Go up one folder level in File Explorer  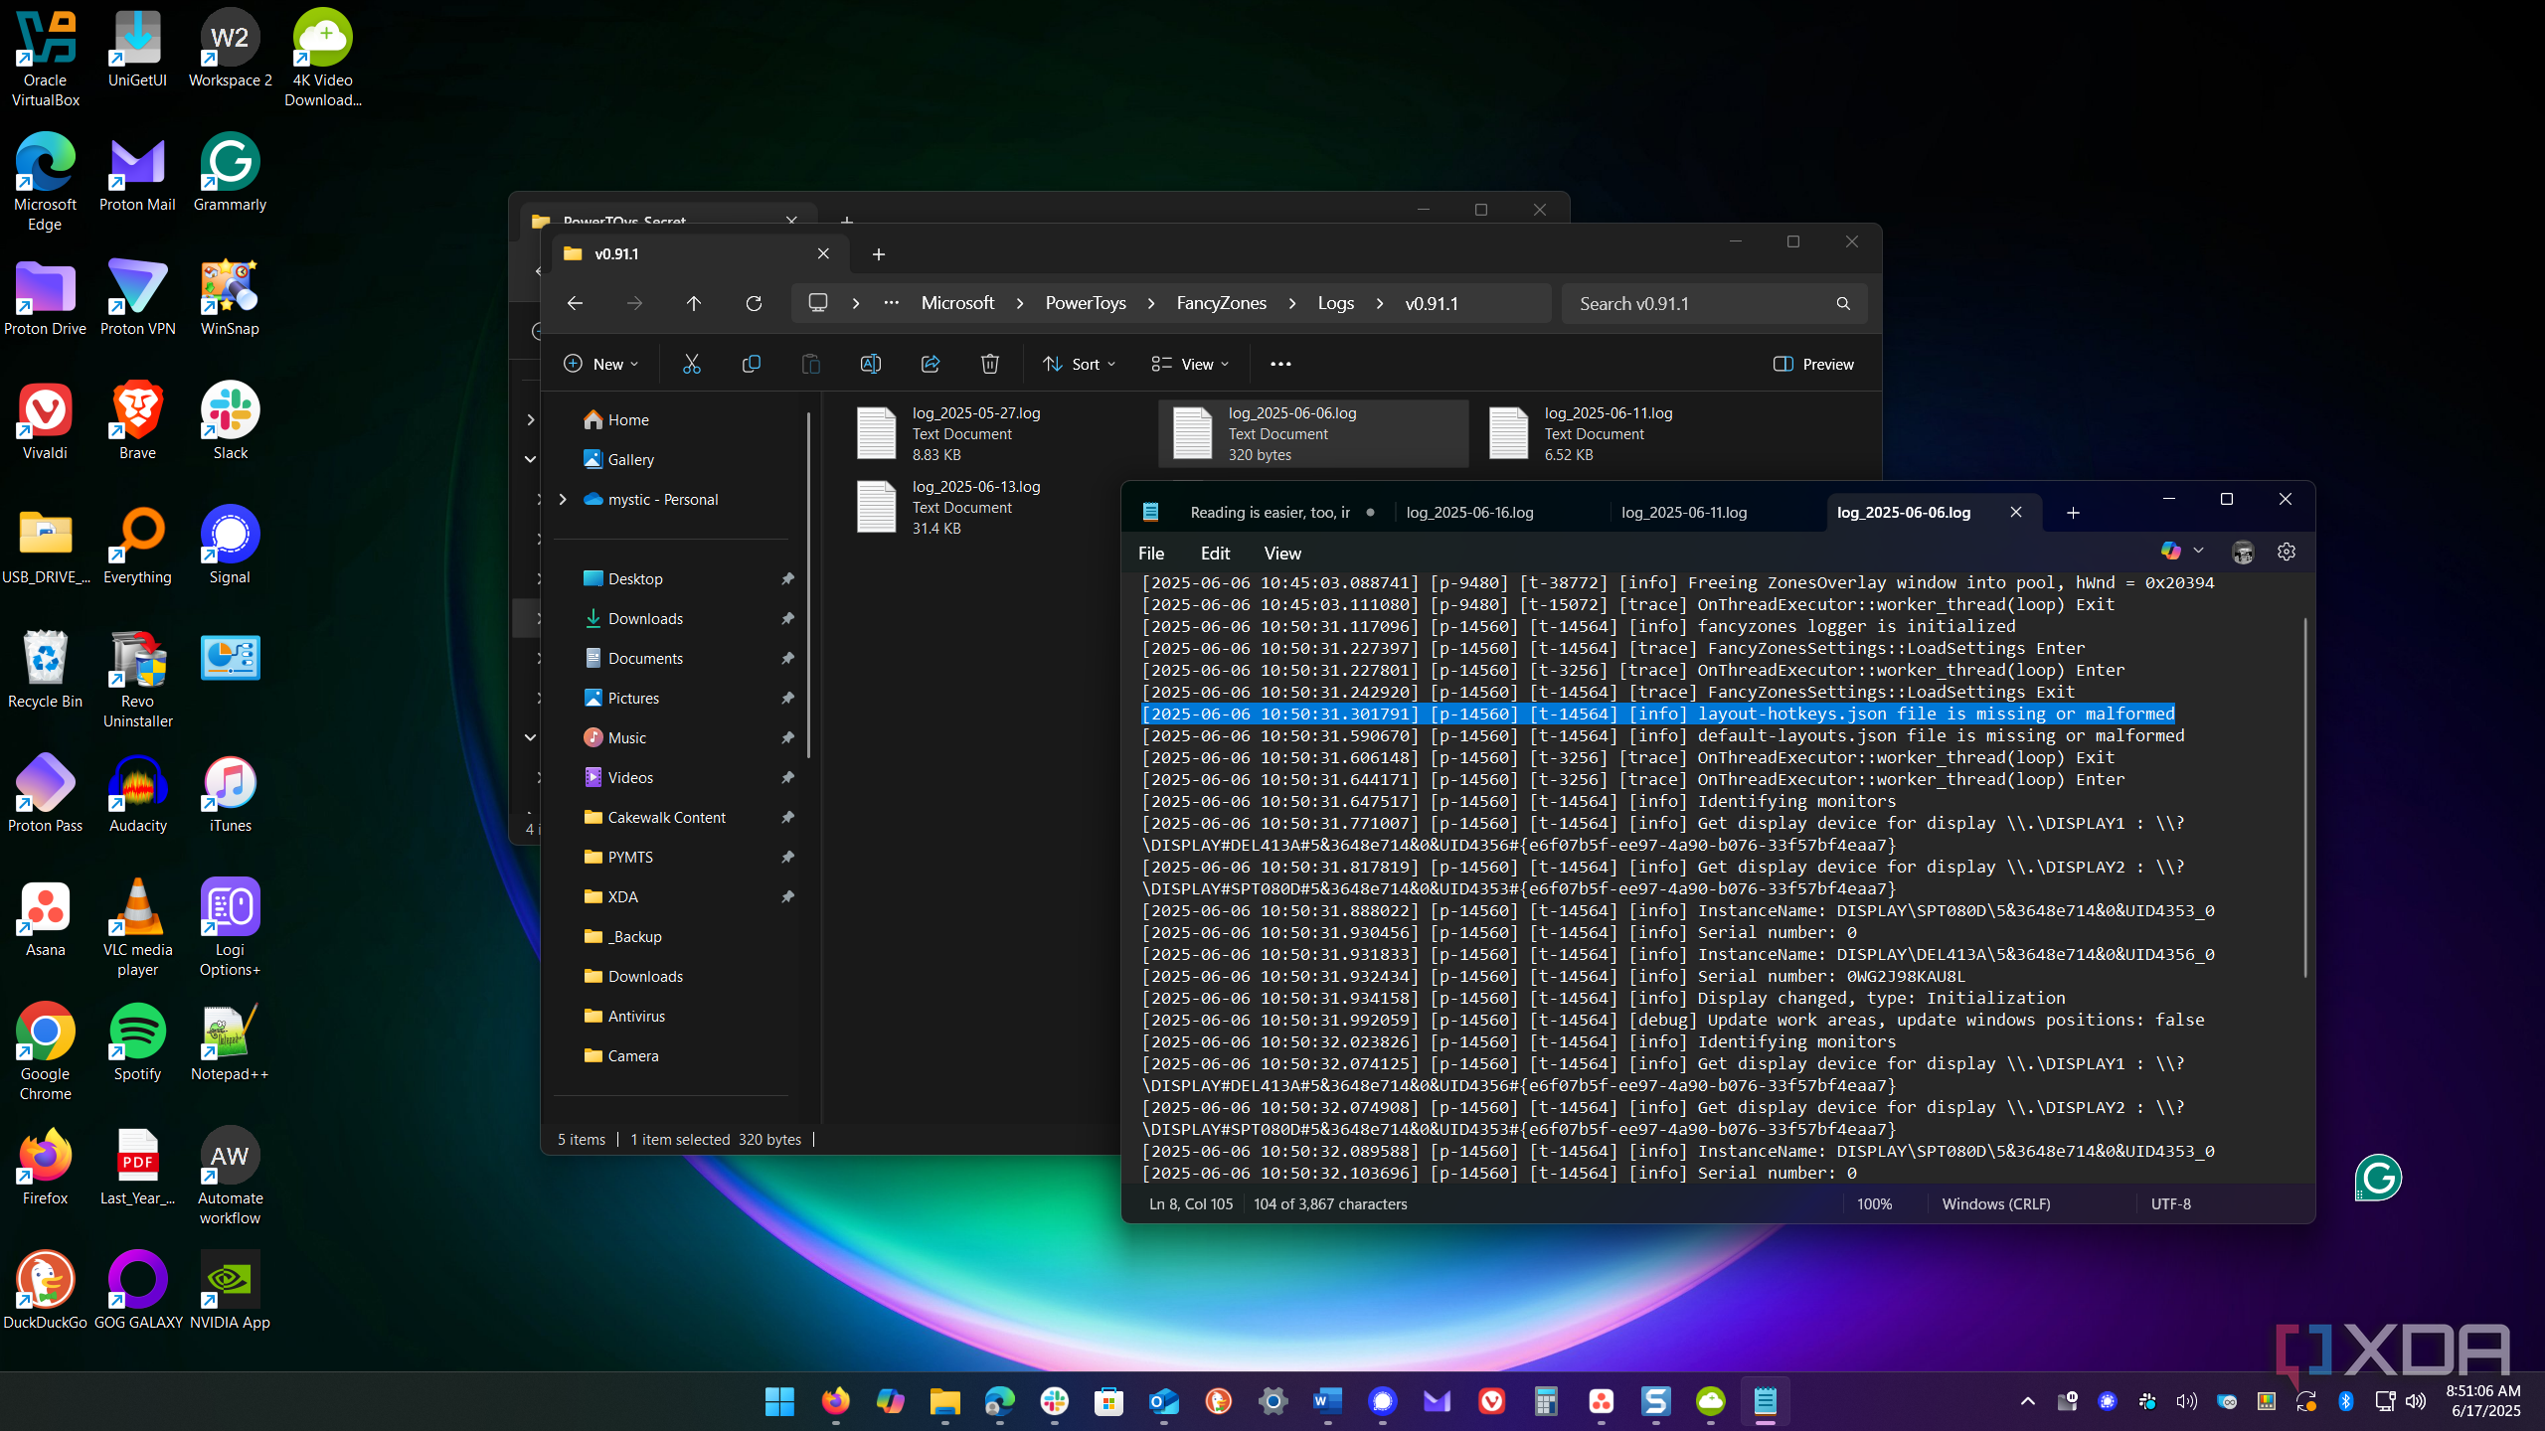(x=694, y=303)
